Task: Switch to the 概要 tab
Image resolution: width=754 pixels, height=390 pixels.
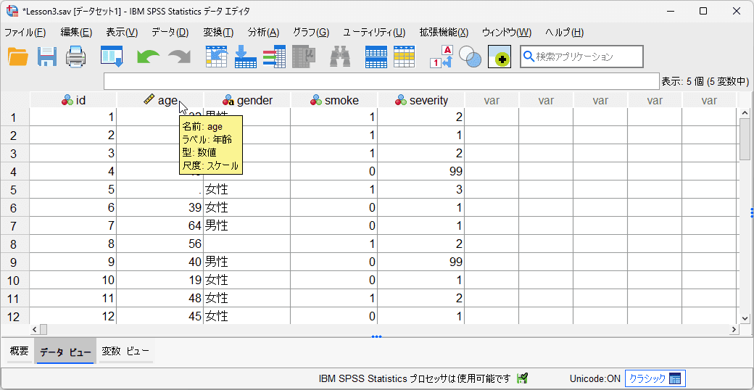Action: click(20, 352)
